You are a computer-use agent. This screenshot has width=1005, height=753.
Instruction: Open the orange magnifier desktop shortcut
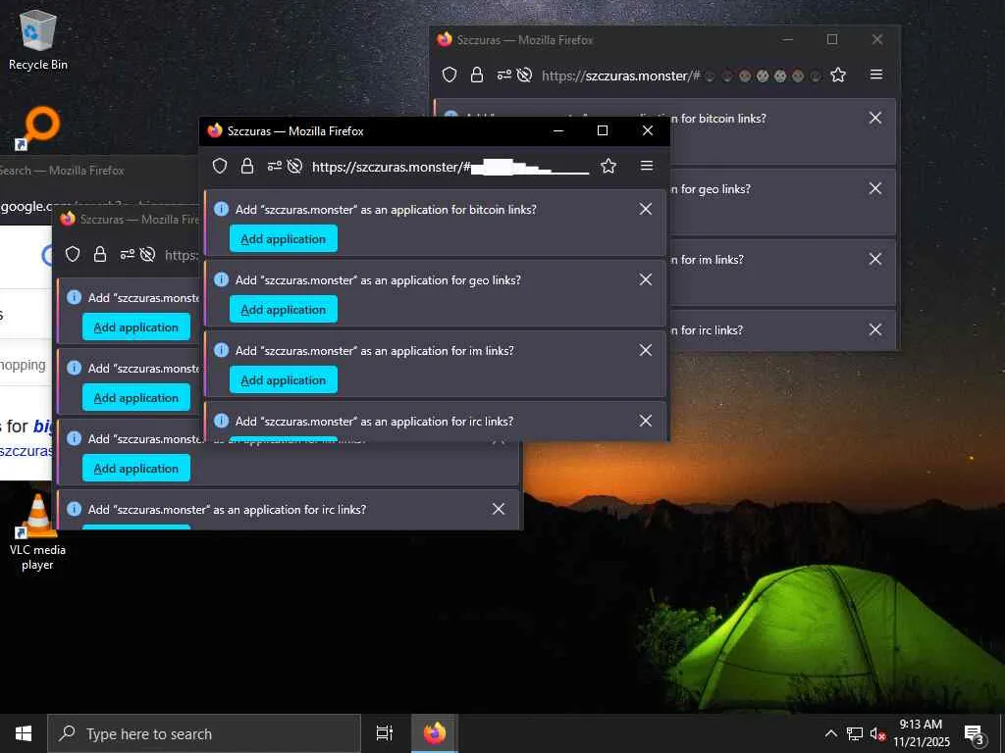[38, 128]
